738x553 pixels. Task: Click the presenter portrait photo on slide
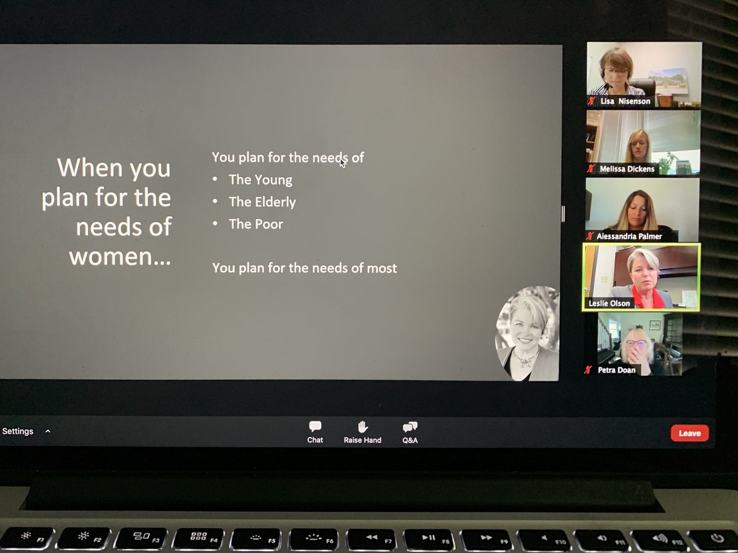pyautogui.click(x=527, y=334)
